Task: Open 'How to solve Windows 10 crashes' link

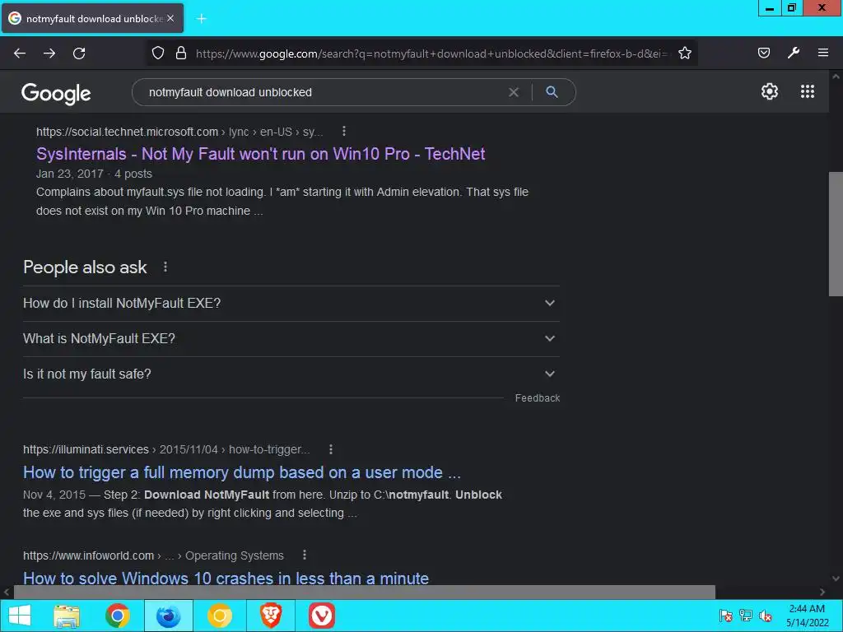Action: point(226,579)
